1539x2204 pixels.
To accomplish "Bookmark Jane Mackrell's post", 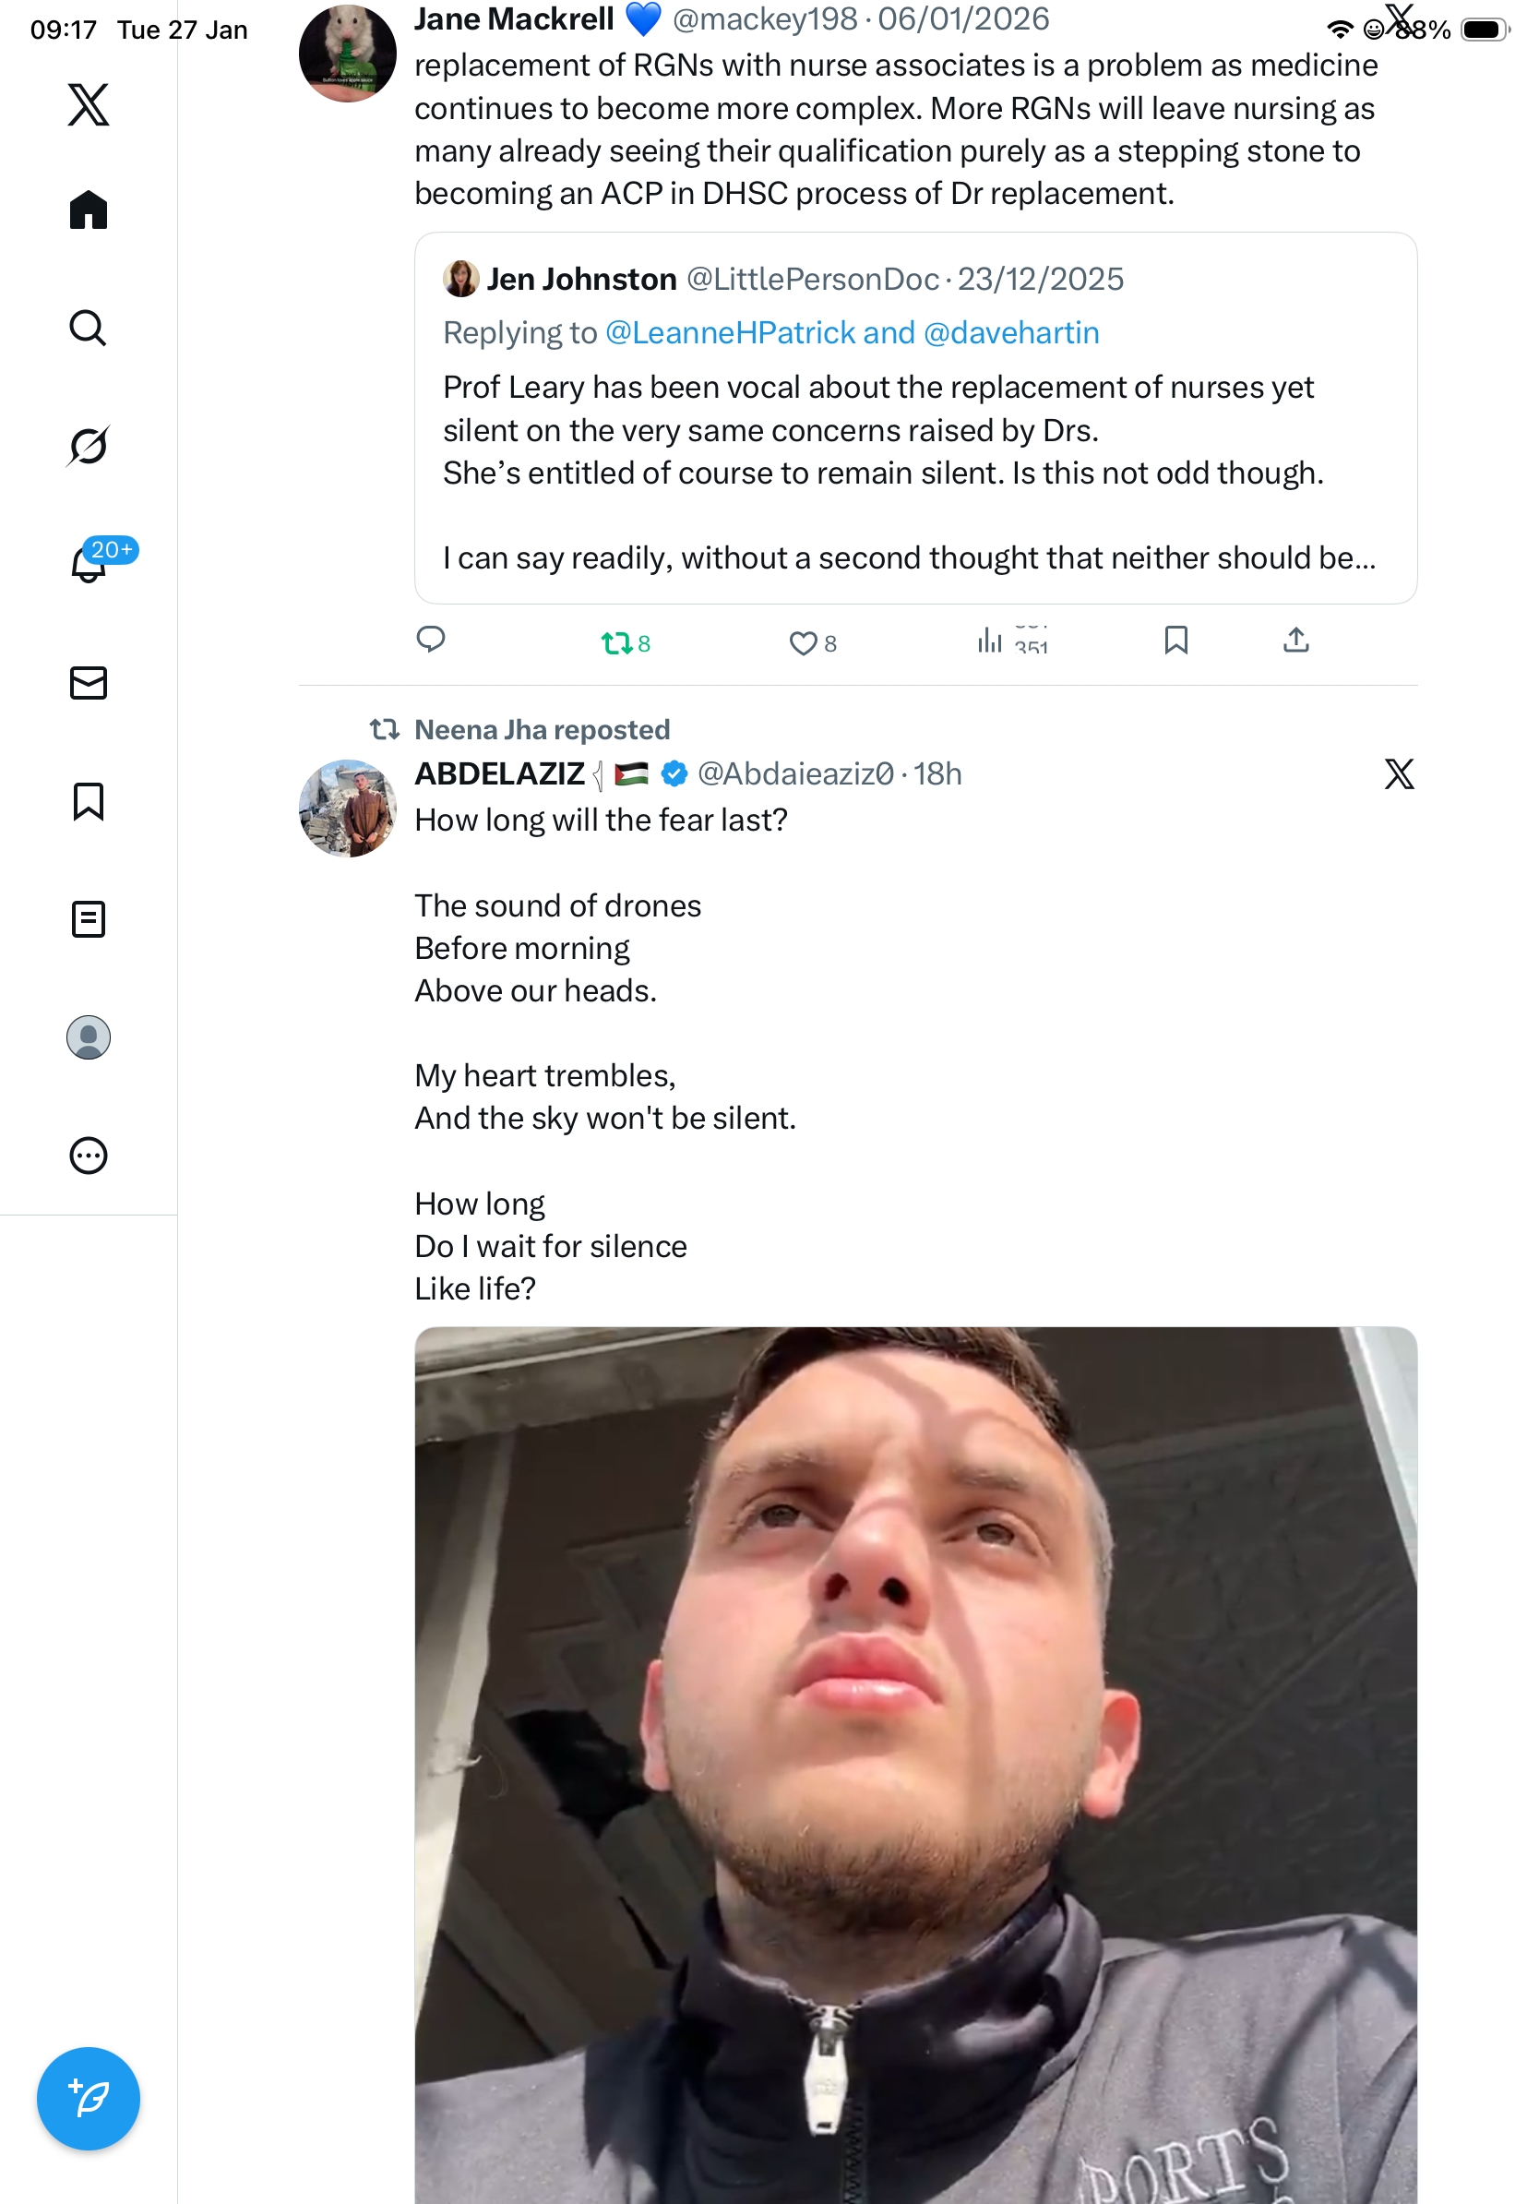I will (1175, 641).
